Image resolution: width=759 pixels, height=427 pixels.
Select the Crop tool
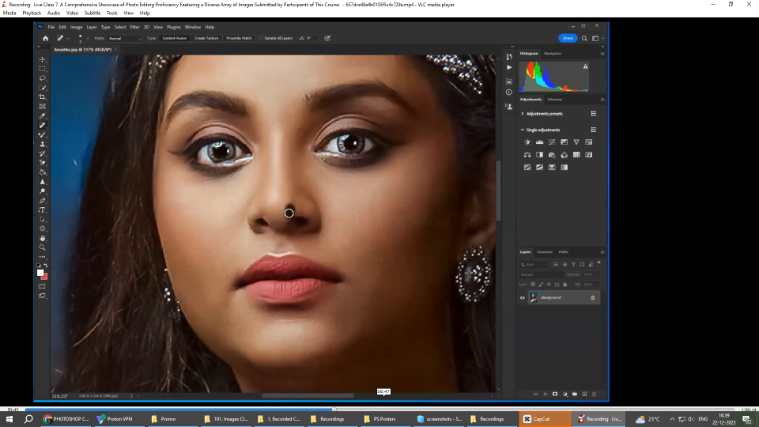[x=43, y=97]
